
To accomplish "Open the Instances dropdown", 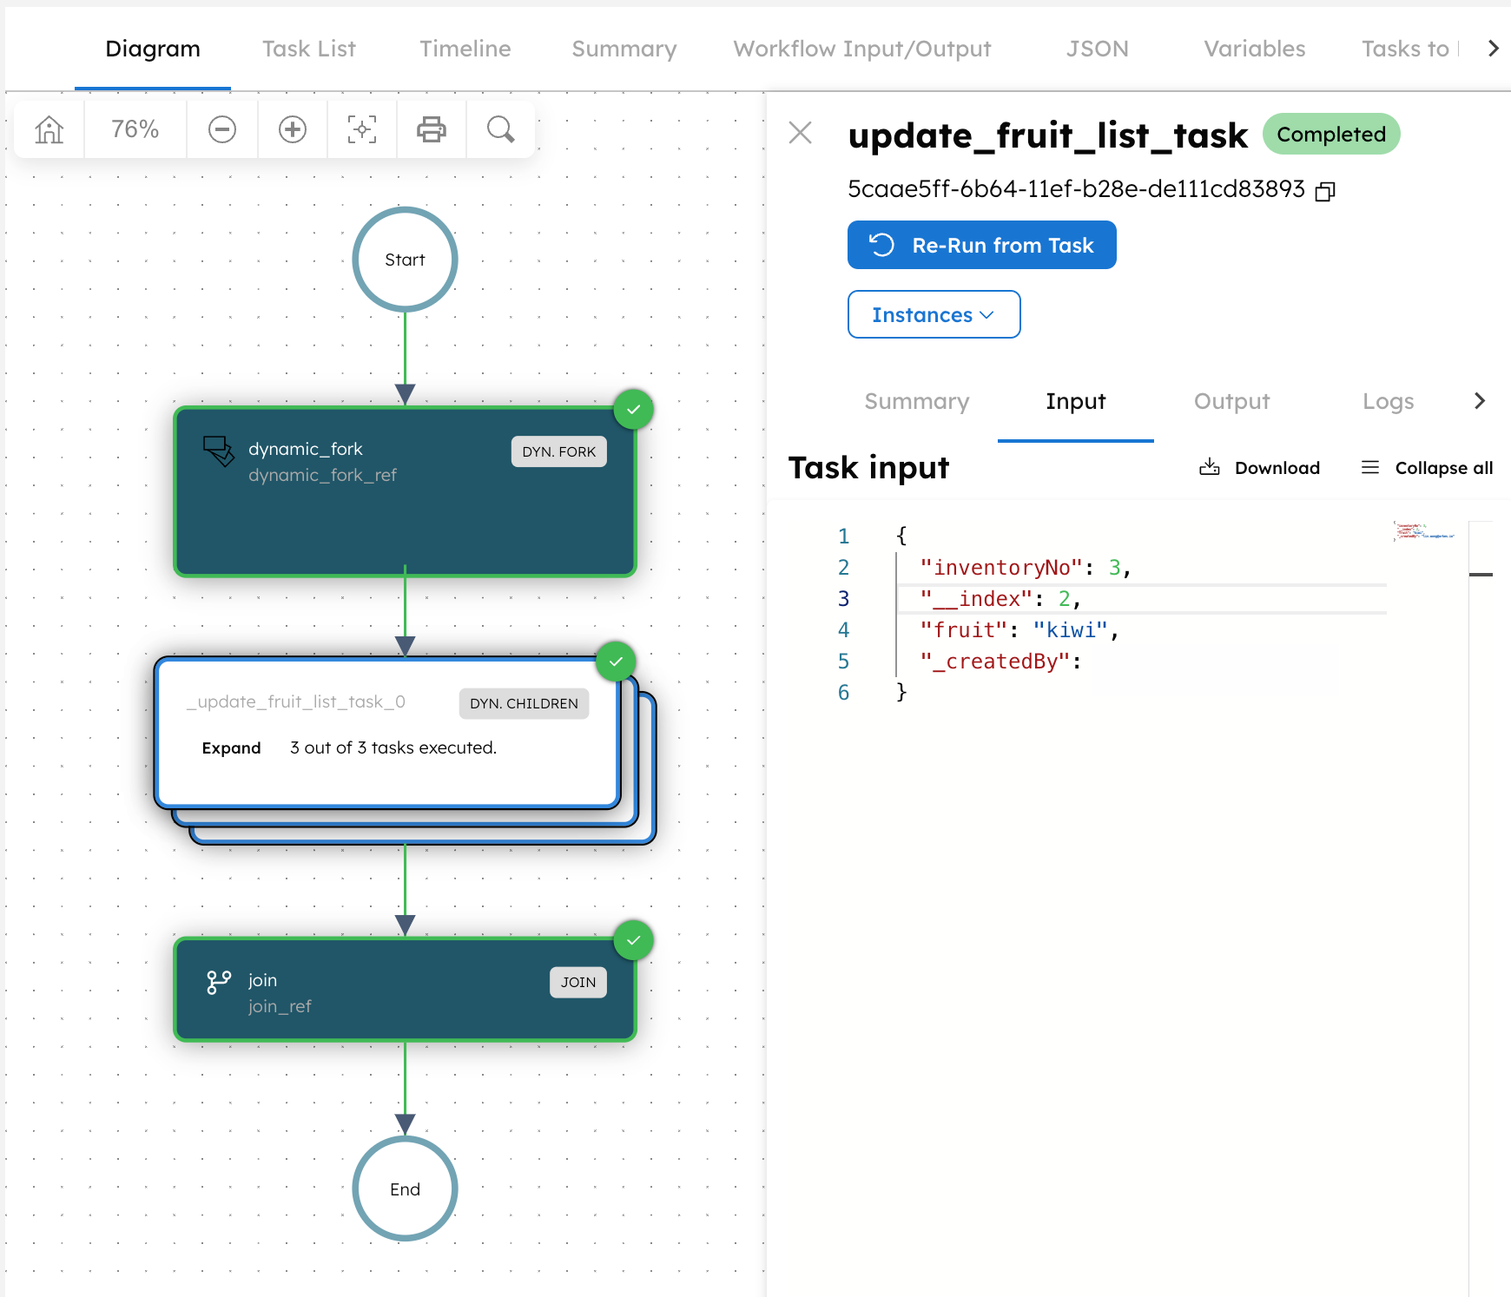I will (x=934, y=314).
